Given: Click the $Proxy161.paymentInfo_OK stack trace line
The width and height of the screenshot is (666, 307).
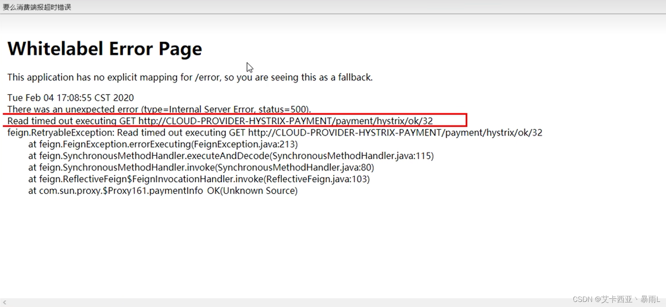Looking at the screenshot, I should (x=163, y=191).
